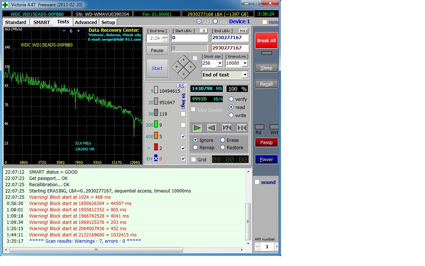Expand the End of test dropdown
The image size is (425, 266).
point(245,75)
